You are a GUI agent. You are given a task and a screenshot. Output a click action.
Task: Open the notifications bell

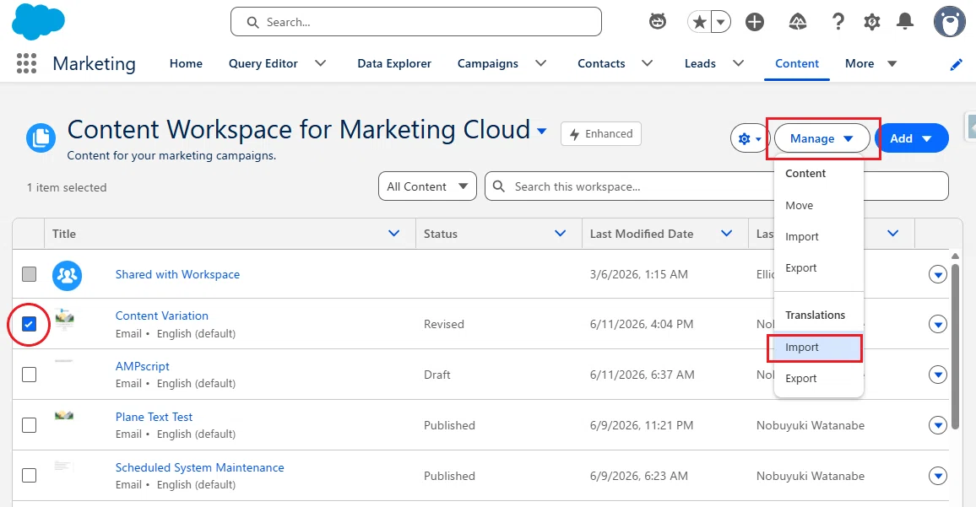tap(905, 23)
